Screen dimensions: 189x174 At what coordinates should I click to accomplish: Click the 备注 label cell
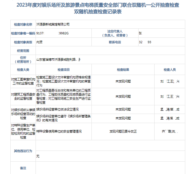(x=23, y=168)
